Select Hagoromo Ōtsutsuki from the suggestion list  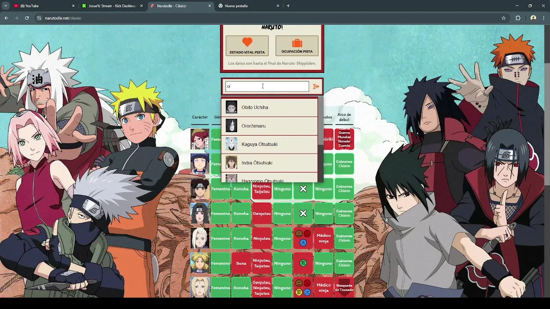tap(269, 178)
